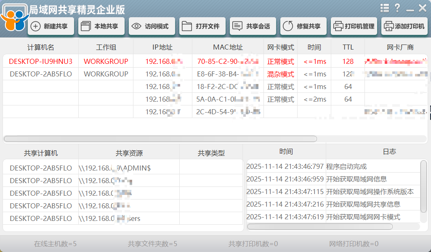Open 共享会话 via the chat icon

pos(238,26)
